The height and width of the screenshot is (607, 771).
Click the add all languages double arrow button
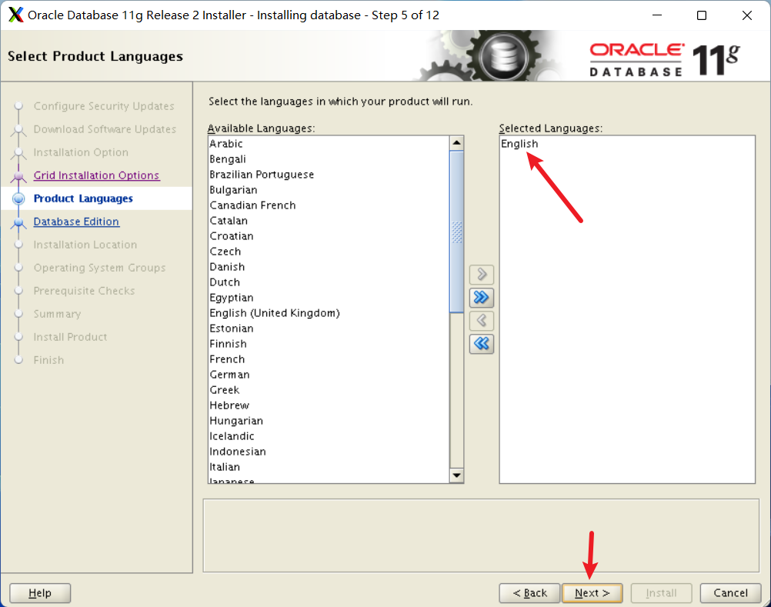[482, 298]
